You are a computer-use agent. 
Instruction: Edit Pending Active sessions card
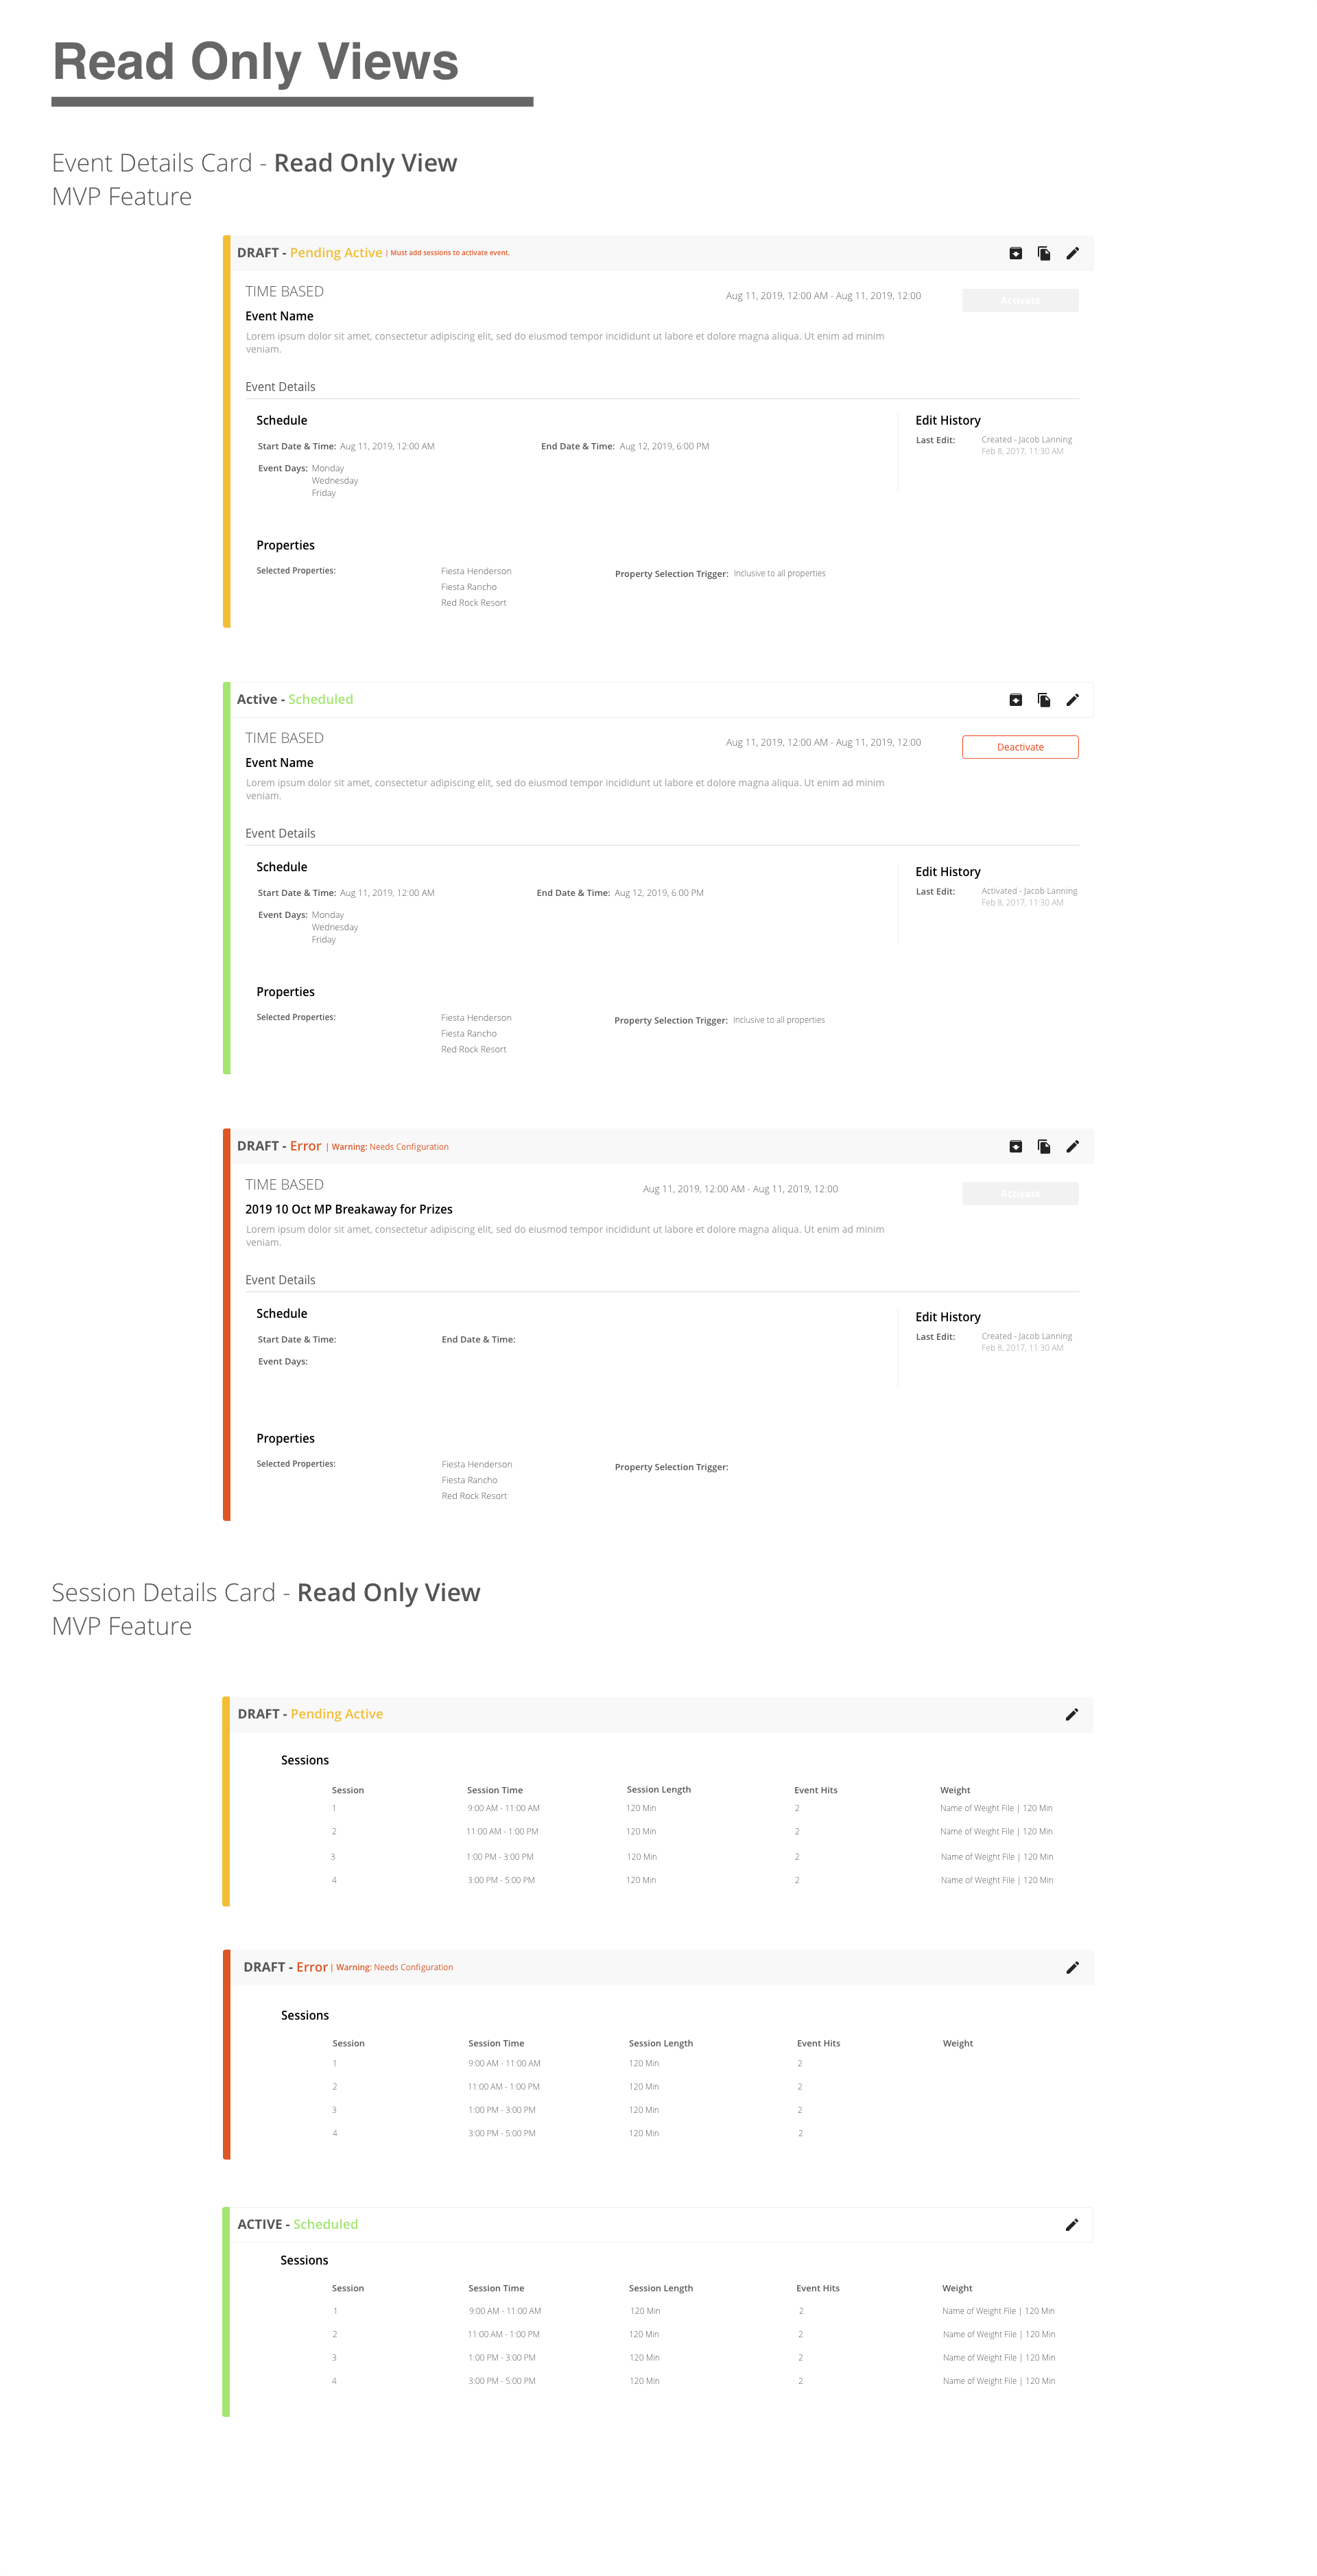1071,1714
